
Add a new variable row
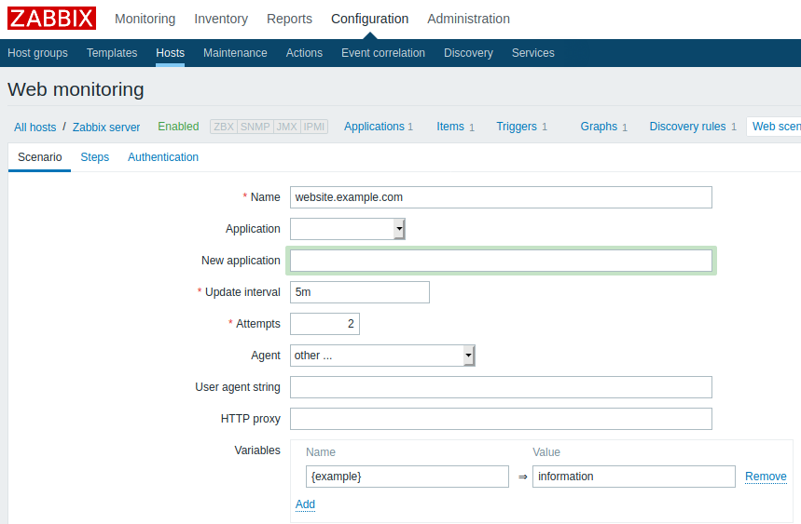coord(305,504)
